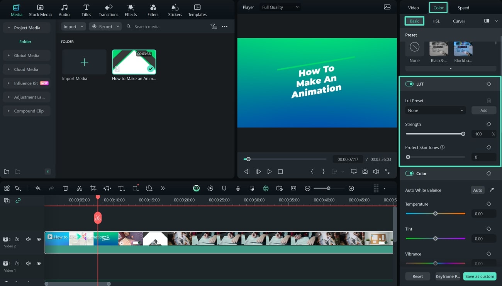Open the Record dropdown

click(105, 27)
